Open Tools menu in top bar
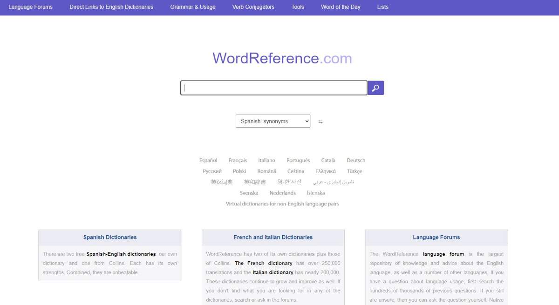The width and height of the screenshot is (559, 305). coord(298,7)
